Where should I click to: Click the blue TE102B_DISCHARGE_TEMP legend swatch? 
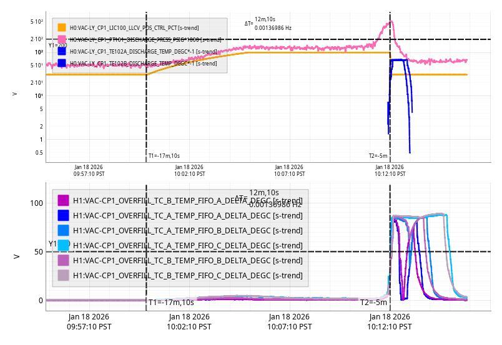[62, 63]
